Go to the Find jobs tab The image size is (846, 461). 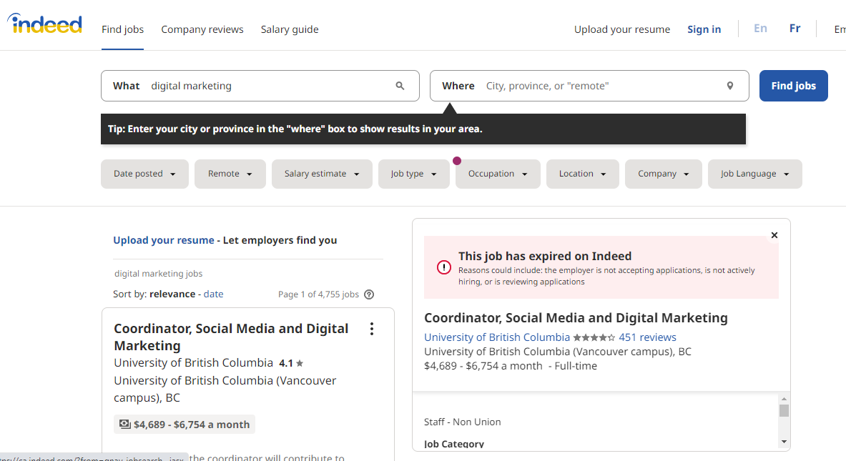(122, 29)
